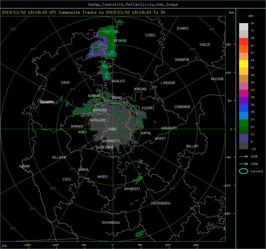Image resolution: width=266 pixels, height=249 pixels.
Task: Click the white 23MN arrow legend icon
Action: [244, 164]
